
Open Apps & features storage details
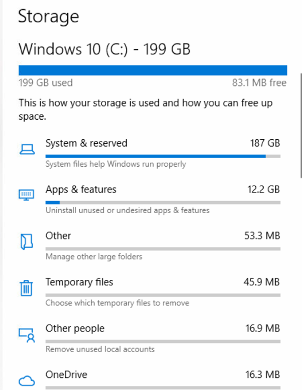[x=150, y=199]
